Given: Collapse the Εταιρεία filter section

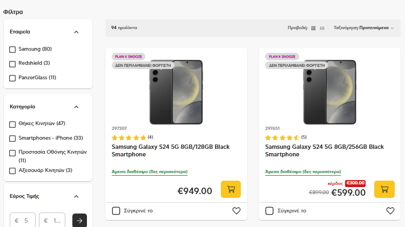Looking at the screenshot, I should 76,32.
